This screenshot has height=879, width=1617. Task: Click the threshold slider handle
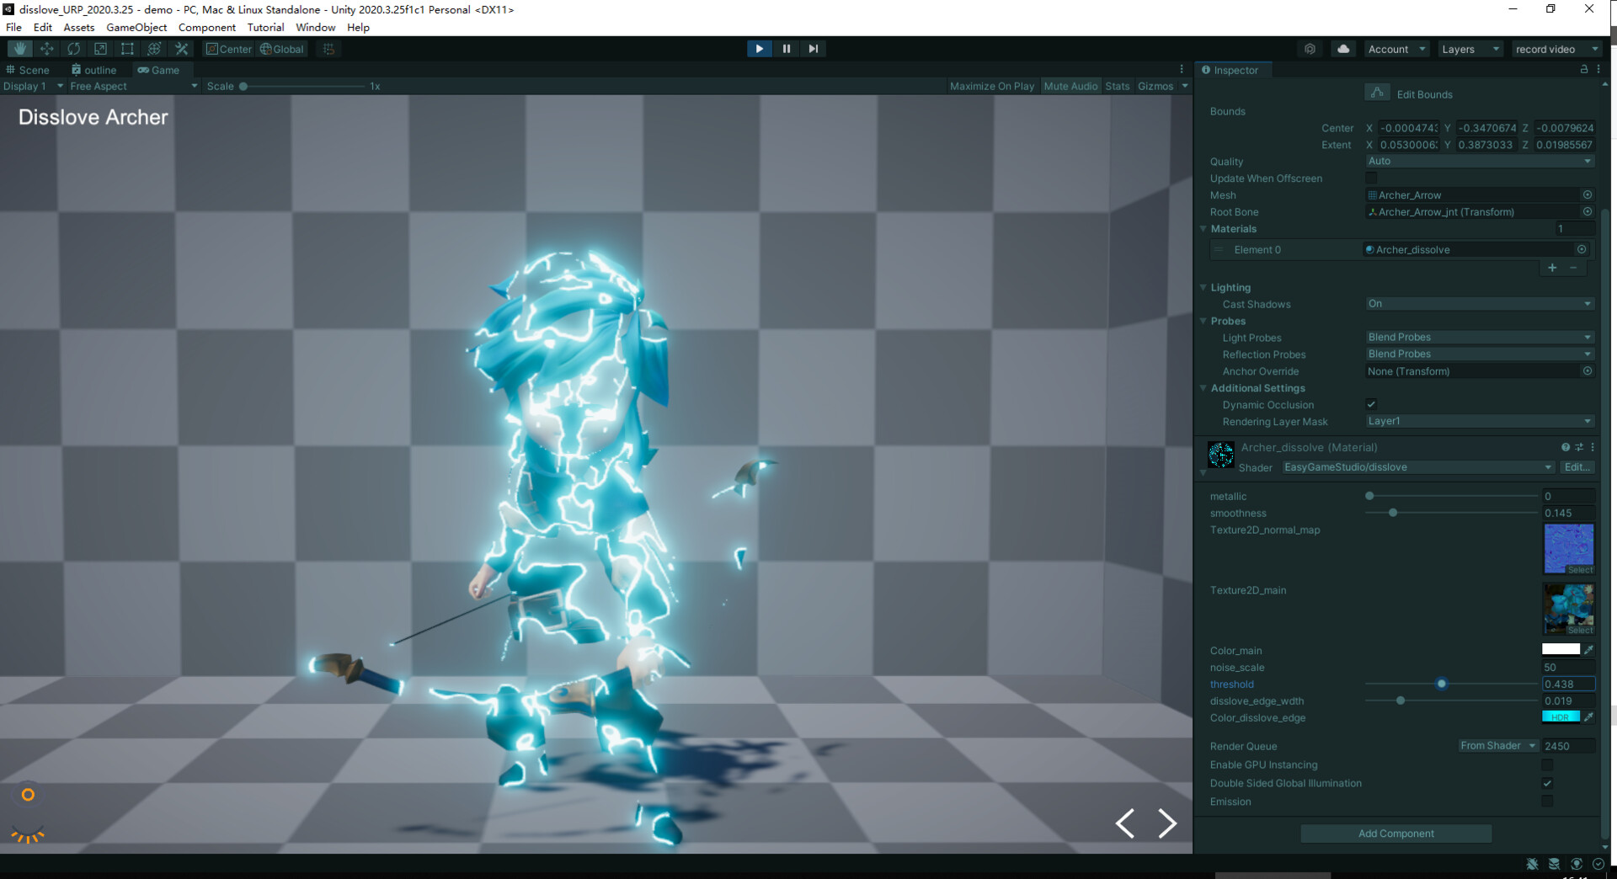pos(1442,684)
